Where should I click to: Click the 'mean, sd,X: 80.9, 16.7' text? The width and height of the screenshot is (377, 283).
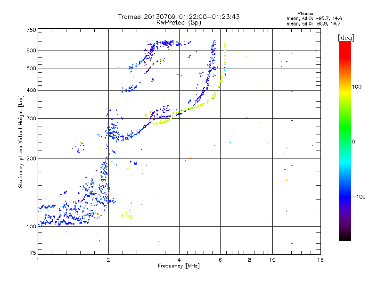pyautogui.click(x=313, y=24)
